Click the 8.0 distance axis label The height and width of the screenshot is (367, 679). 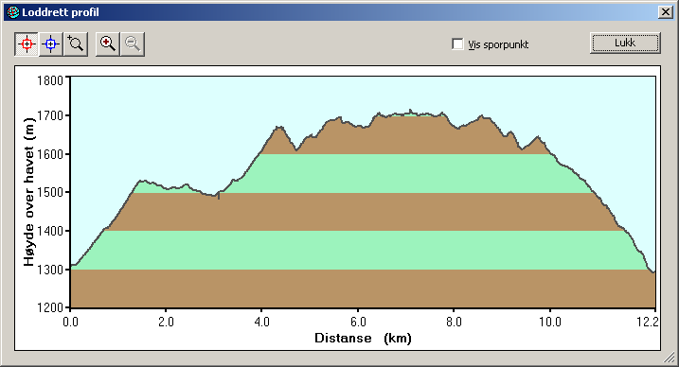454,322
